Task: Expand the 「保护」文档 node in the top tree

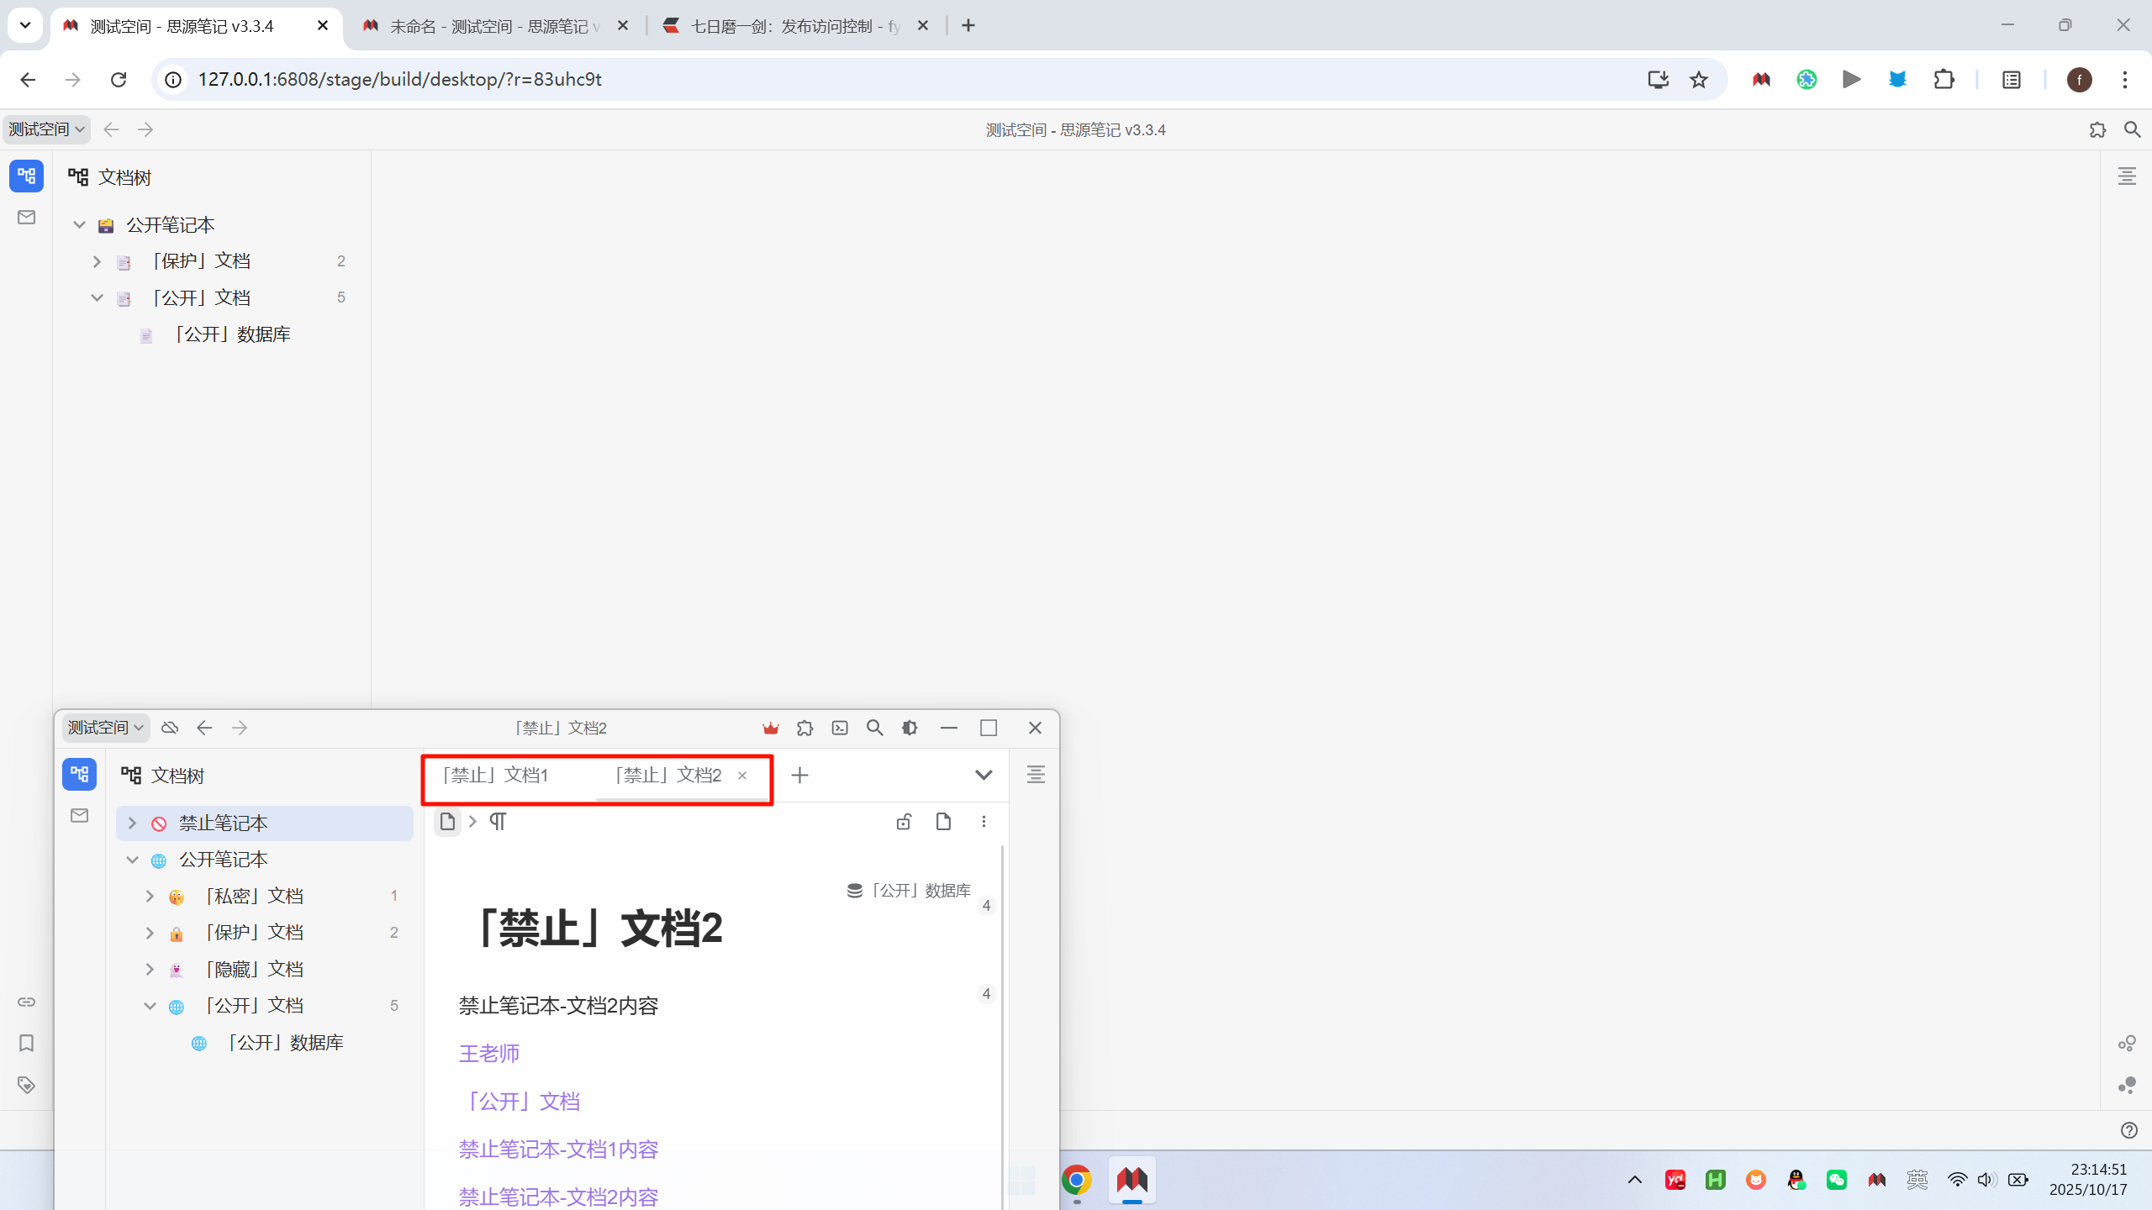Action: (97, 261)
